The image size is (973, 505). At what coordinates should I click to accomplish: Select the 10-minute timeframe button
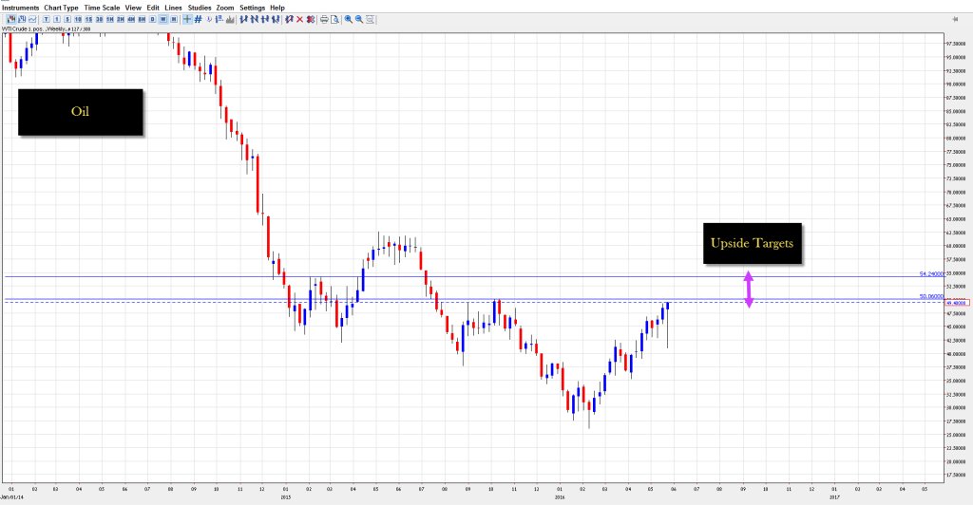[78, 19]
